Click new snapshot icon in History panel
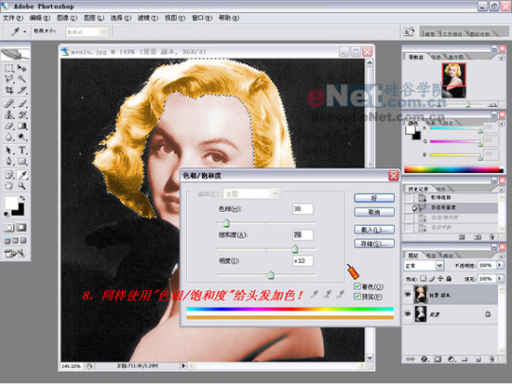 477,237
